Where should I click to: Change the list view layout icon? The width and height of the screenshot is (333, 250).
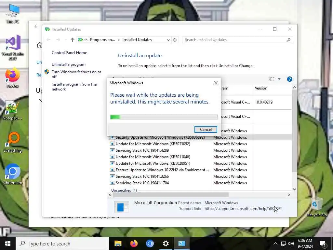pyautogui.click(x=272, y=79)
